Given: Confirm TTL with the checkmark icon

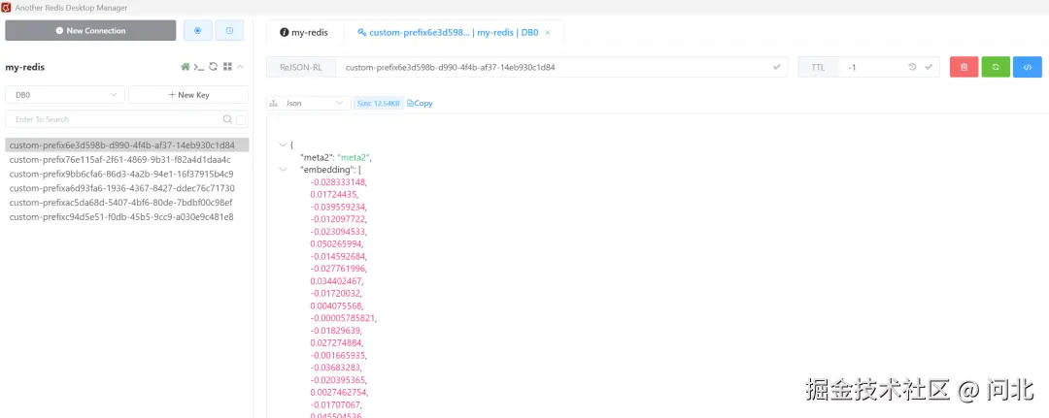Looking at the screenshot, I should click(x=929, y=67).
